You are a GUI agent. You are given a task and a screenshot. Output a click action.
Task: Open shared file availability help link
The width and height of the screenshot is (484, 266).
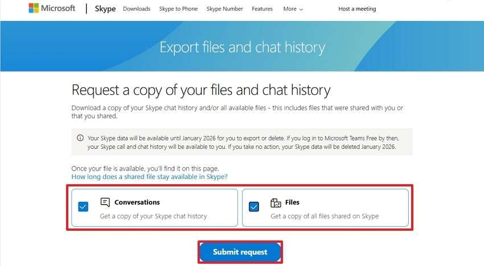pos(149,177)
